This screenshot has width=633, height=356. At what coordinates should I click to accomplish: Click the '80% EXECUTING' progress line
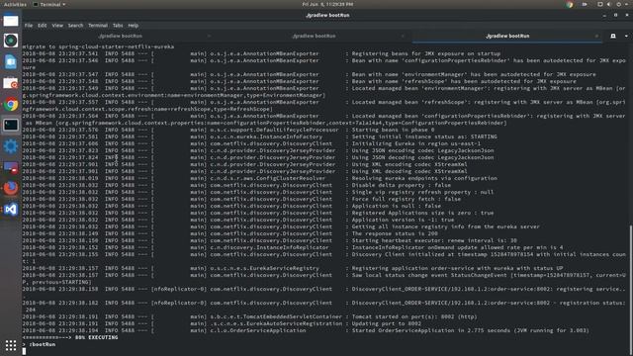pos(70,337)
